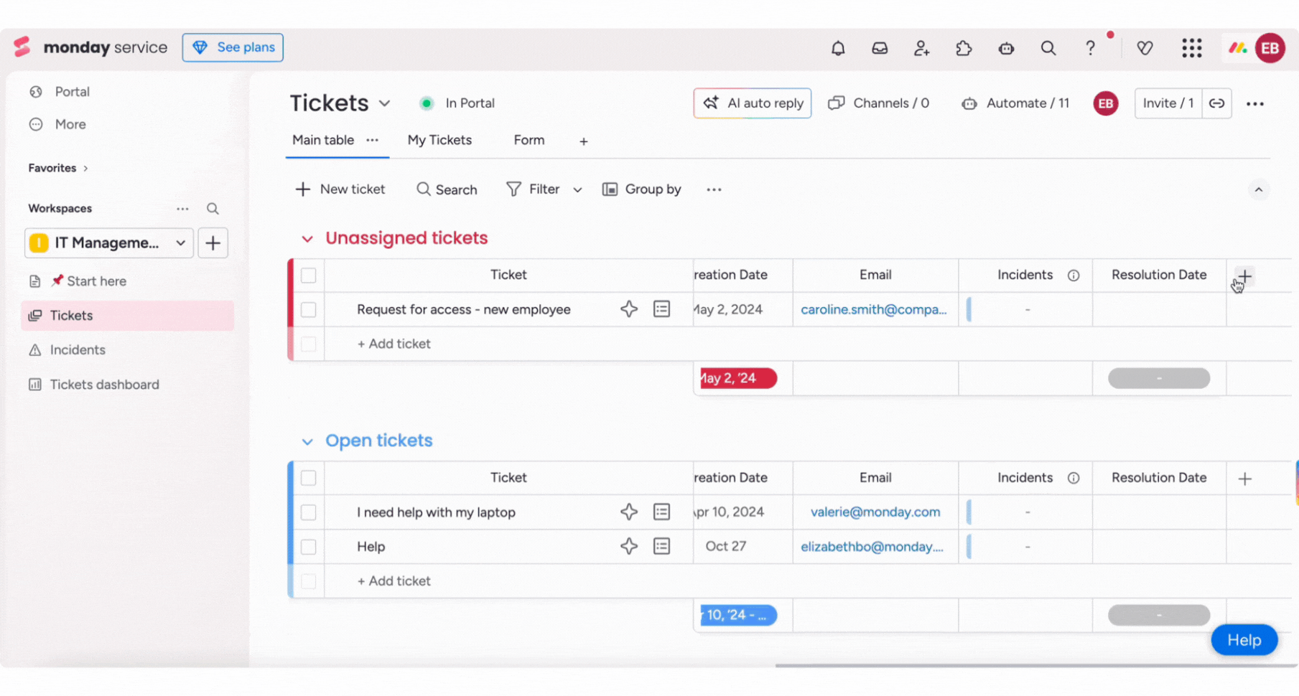Click AI sparkle on laptop help ticket

click(x=629, y=512)
